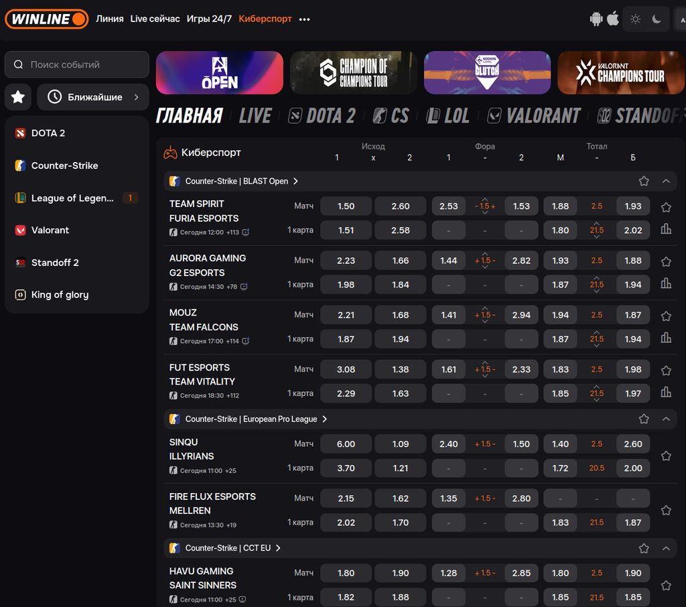Bet on Team Vitality match at 1.38
The width and height of the screenshot is (686, 607).
401,369
